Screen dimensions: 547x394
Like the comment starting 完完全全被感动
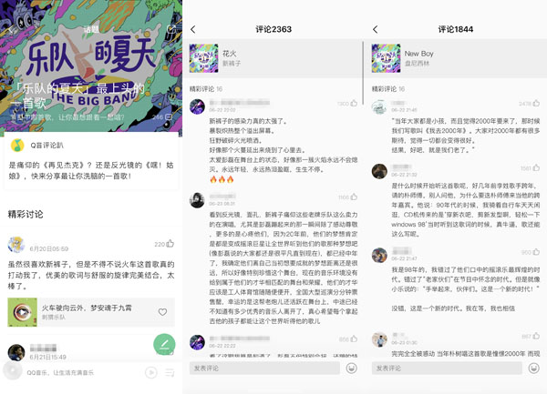coord(536,337)
